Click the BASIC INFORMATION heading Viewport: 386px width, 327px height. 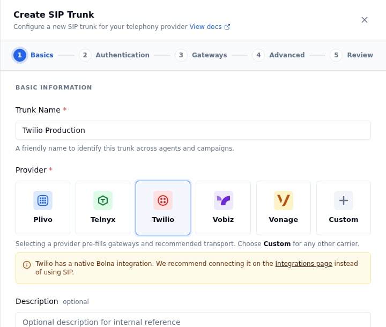tap(54, 87)
